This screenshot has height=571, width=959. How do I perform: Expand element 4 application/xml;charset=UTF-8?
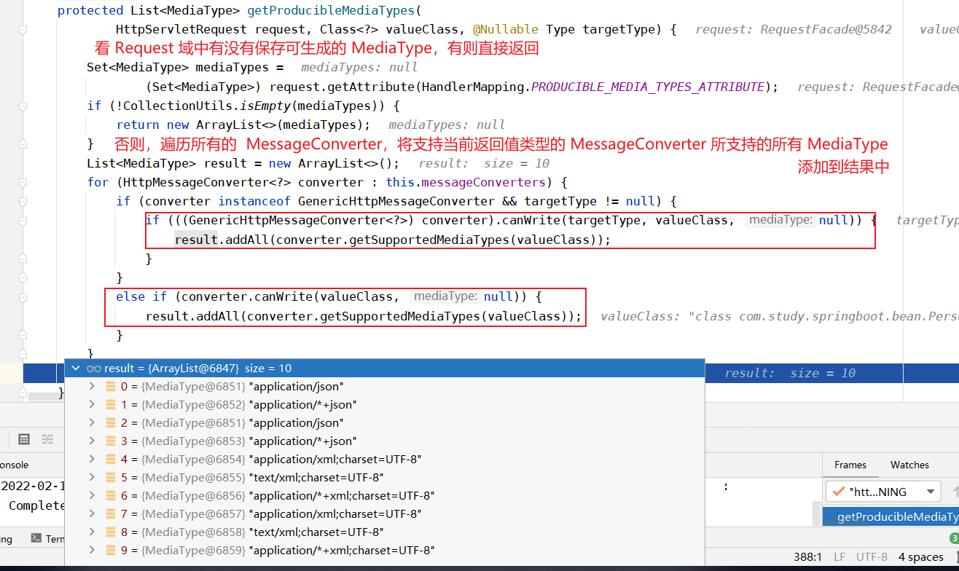(x=92, y=460)
